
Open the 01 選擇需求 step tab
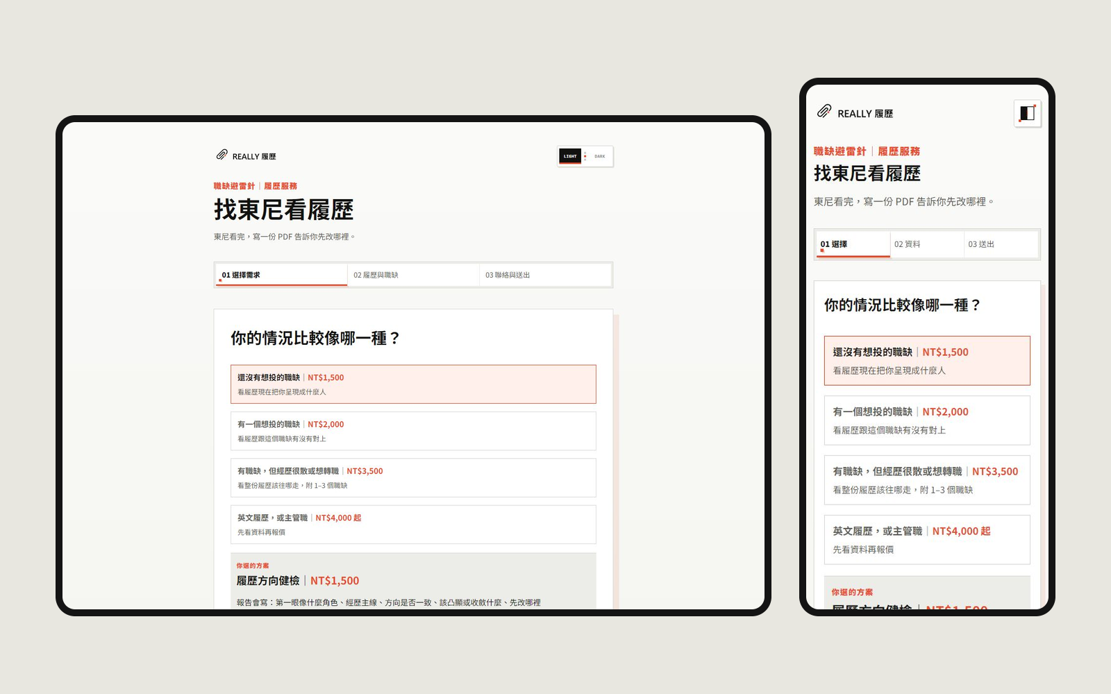pos(281,275)
